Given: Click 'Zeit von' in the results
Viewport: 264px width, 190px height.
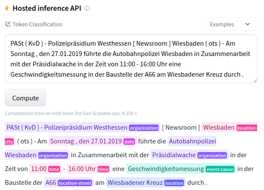Looking at the screenshot, I should click(16, 169).
